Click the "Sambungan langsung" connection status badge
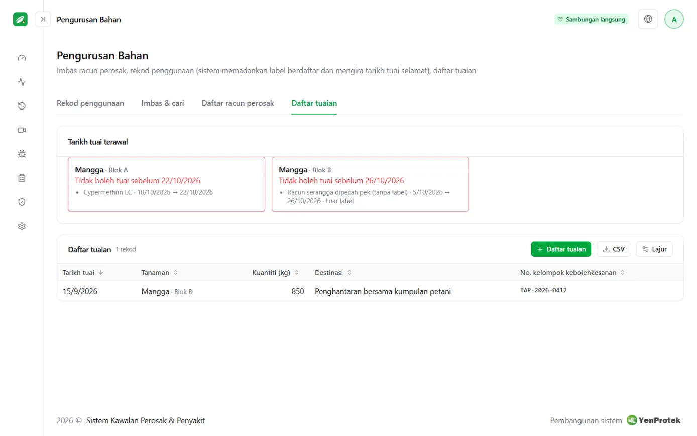This screenshot has height=436, width=697. pyautogui.click(x=592, y=19)
